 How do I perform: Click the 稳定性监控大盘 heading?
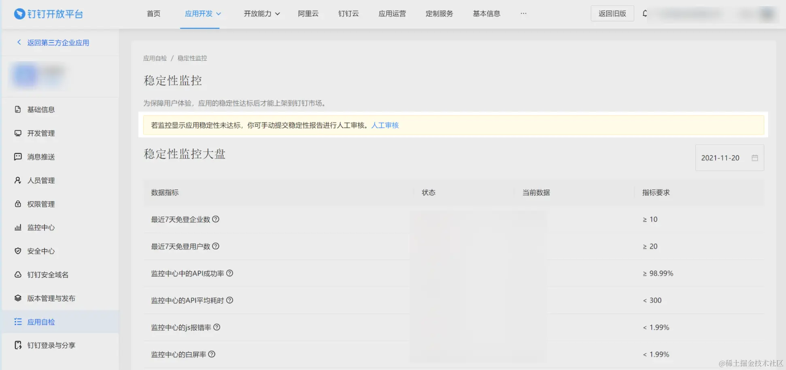(x=185, y=154)
